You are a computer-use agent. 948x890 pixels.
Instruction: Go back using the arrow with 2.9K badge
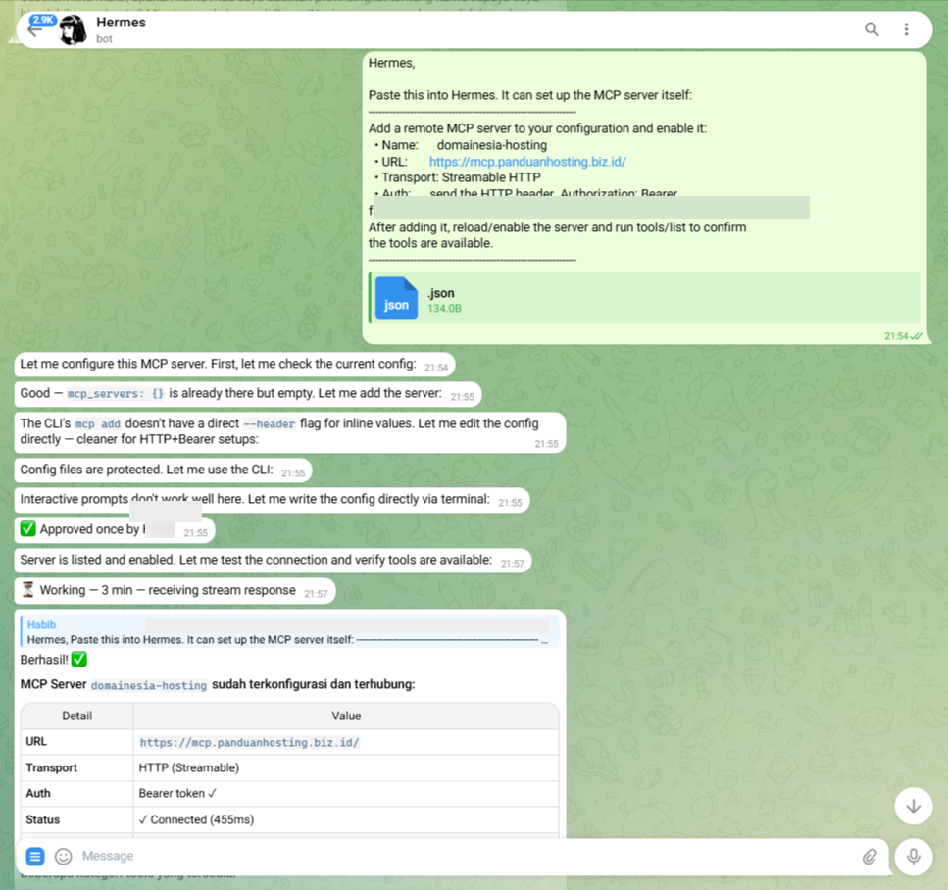36,28
